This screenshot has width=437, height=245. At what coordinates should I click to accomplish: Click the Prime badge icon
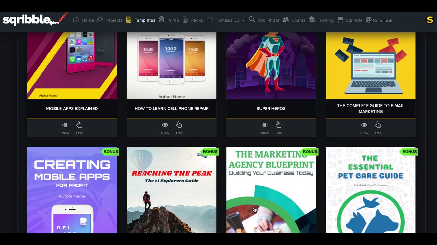pyautogui.click(x=161, y=20)
